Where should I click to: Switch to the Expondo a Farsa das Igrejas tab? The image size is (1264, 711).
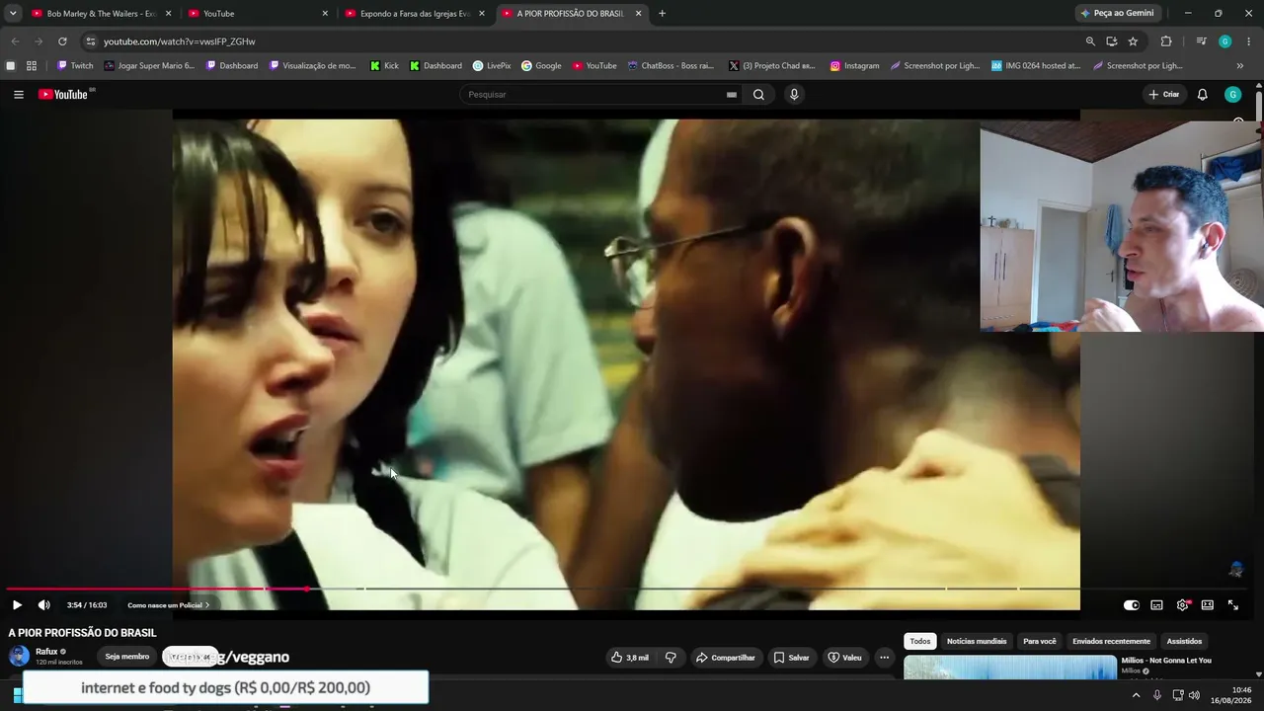[x=415, y=14]
